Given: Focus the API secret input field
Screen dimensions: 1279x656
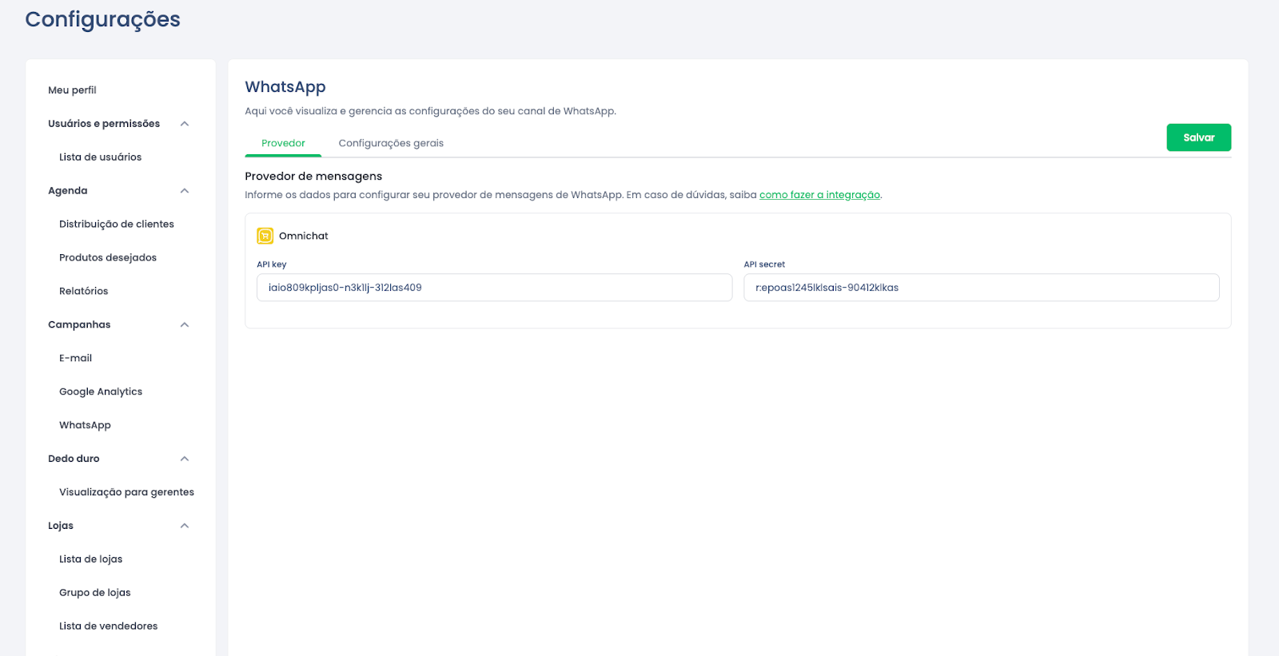Looking at the screenshot, I should (x=981, y=288).
